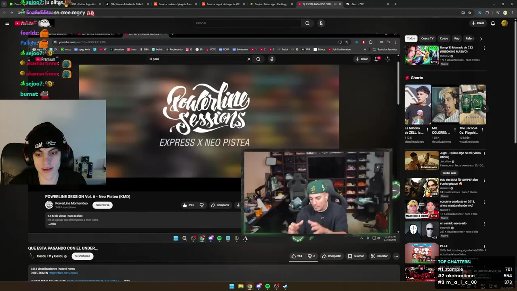Open Rompí El Mercado de CS2 thumbnail
The width and height of the screenshot is (517, 291).
tap(421, 55)
